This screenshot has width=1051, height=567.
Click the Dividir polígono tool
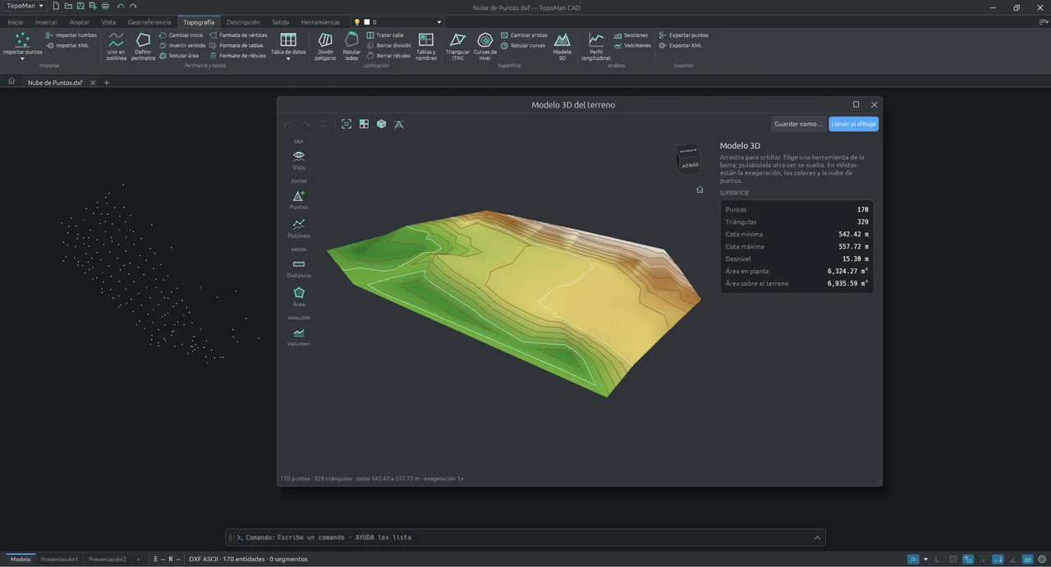click(x=325, y=46)
